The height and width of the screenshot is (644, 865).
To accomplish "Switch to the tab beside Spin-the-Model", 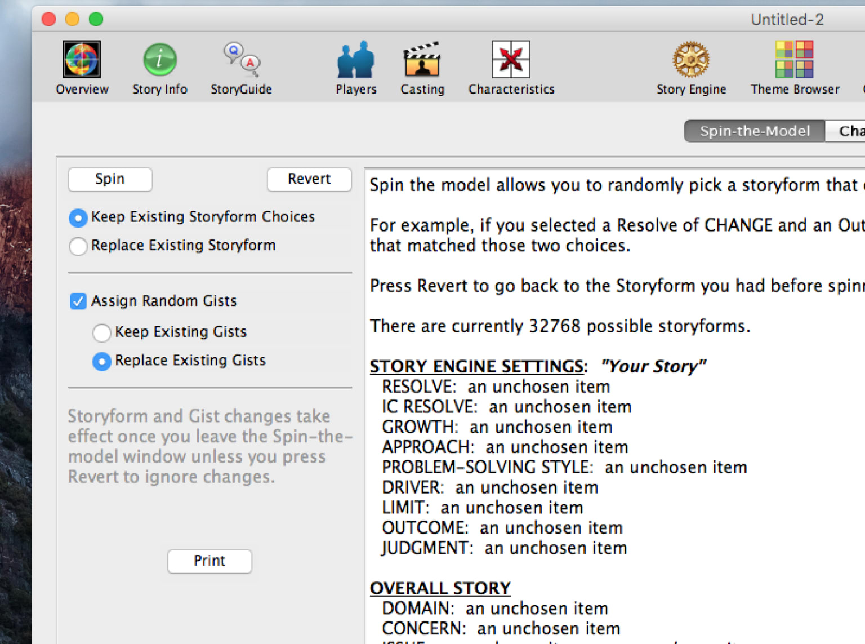I will [x=846, y=131].
